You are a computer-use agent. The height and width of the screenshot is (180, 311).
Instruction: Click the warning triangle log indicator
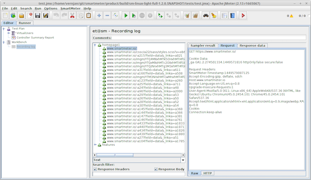coord(291,16)
